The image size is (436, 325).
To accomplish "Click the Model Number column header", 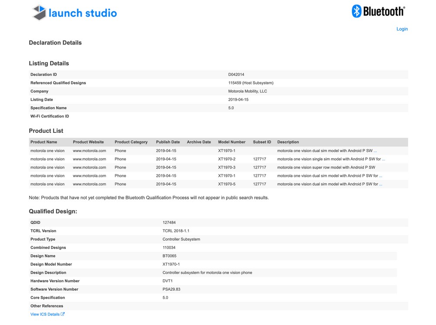I will (x=232, y=142).
